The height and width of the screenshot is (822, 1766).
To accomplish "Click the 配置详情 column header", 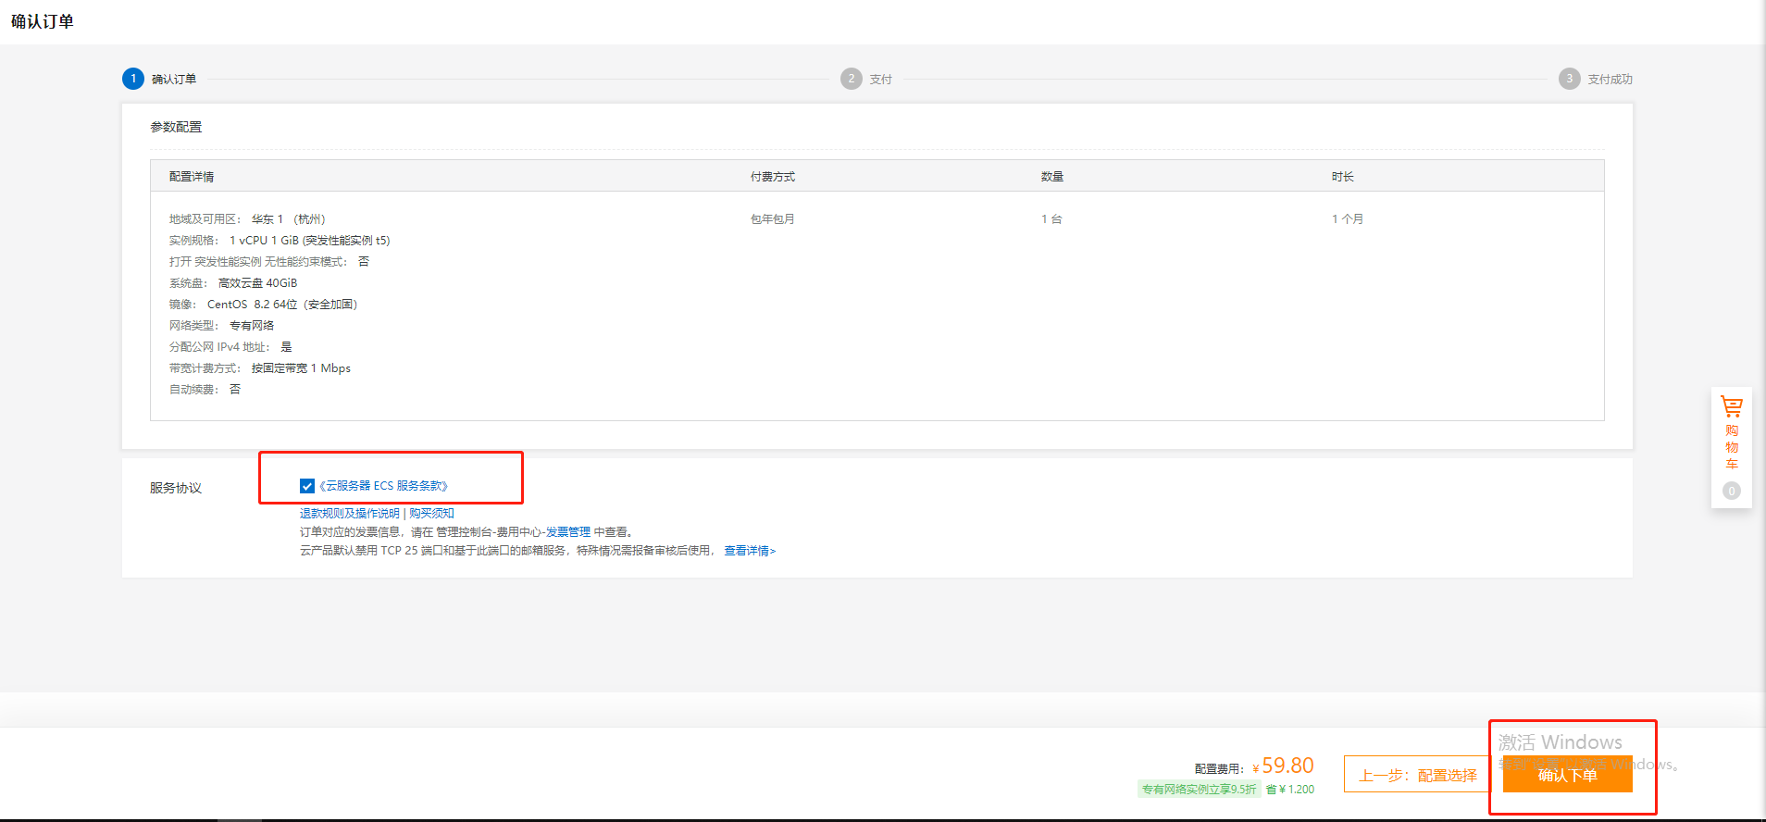I will click(x=192, y=177).
